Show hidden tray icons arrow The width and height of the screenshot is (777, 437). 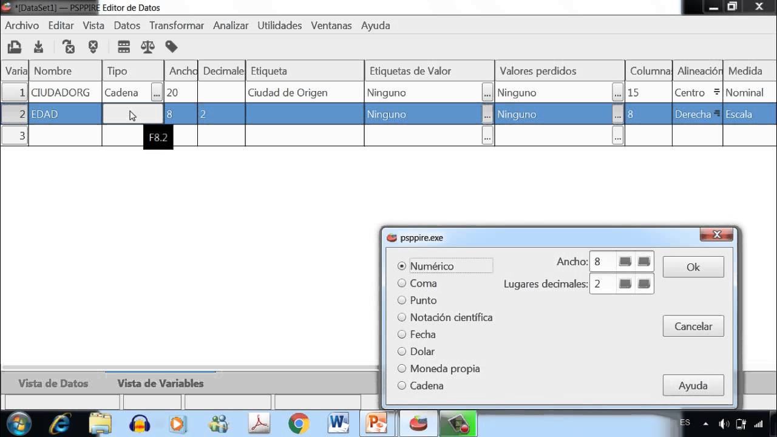click(705, 424)
